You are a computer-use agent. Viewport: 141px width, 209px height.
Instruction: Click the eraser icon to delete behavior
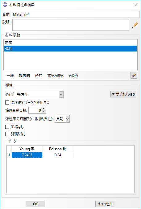click(x=134, y=76)
